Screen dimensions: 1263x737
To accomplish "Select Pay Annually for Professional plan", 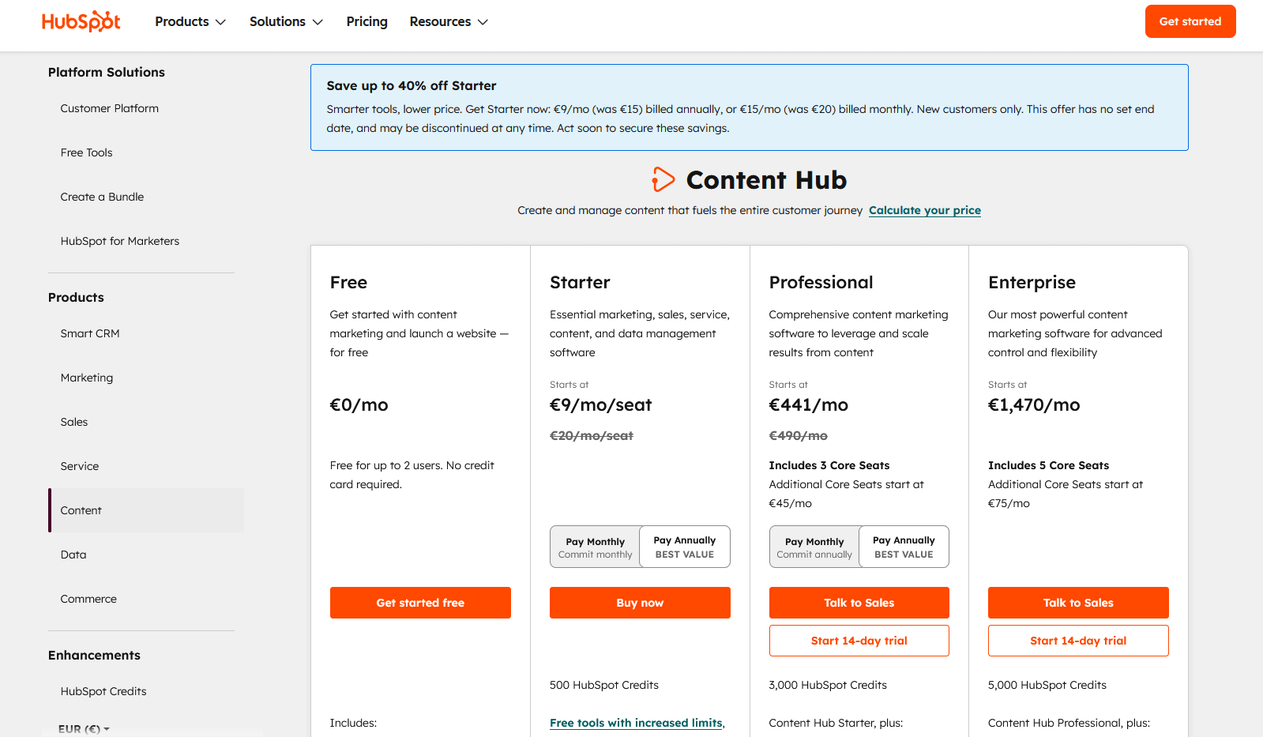I will [x=904, y=547].
